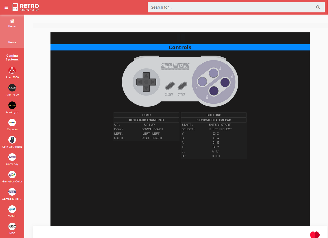Open the Gameboy Advance section
This screenshot has width=328, height=238.
[12, 192]
